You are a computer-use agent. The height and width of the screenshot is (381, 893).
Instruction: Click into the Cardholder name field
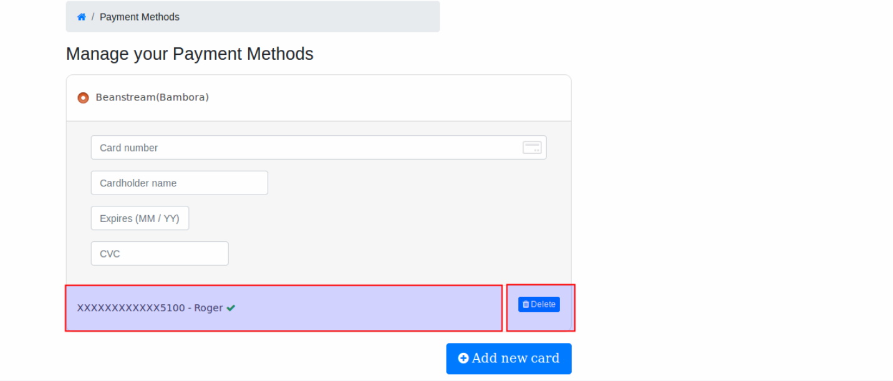click(x=179, y=183)
